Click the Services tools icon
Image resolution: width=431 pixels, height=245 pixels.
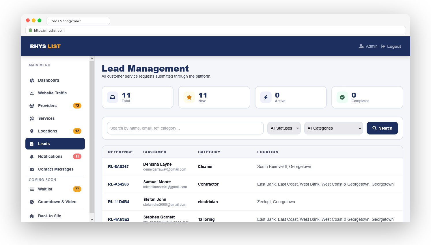[32, 119]
